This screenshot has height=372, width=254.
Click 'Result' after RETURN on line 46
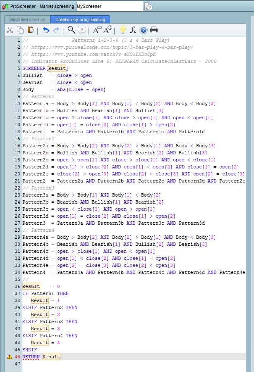51,357
